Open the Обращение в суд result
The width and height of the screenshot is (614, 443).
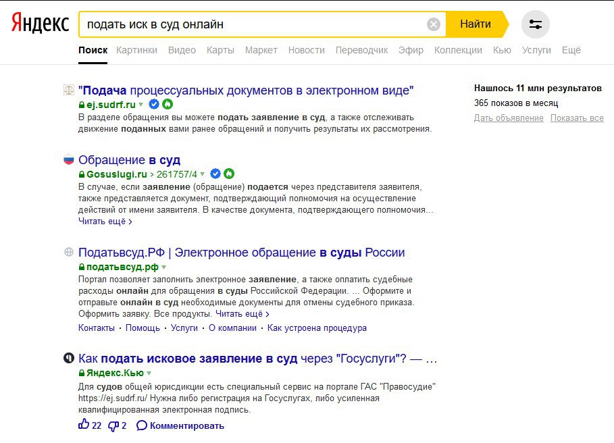pyautogui.click(x=129, y=159)
